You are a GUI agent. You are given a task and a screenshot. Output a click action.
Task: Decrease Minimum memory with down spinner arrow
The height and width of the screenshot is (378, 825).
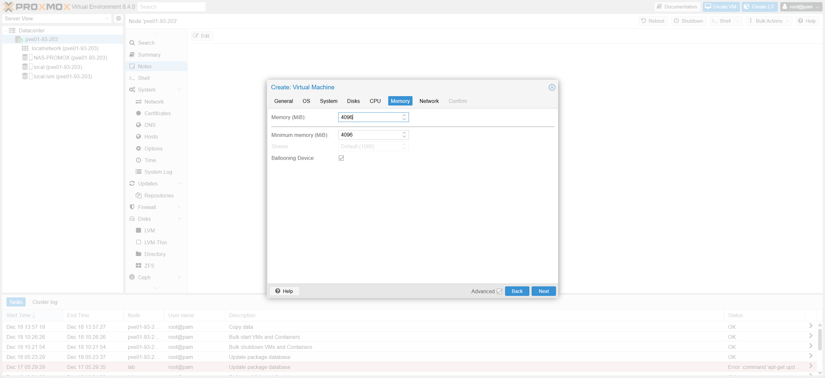[x=404, y=137]
